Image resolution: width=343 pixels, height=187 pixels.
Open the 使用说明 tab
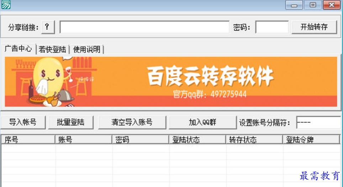click(x=86, y=49)
